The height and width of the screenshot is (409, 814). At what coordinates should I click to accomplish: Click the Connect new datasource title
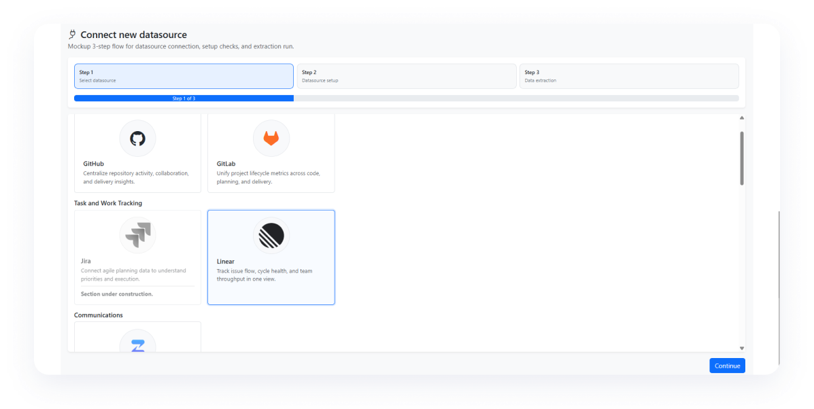(x=133, y=35)
